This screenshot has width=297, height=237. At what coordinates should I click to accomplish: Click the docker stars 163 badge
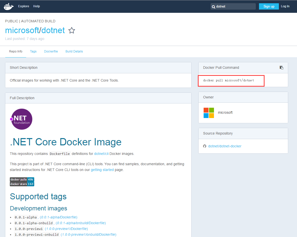tap(22, 184)
